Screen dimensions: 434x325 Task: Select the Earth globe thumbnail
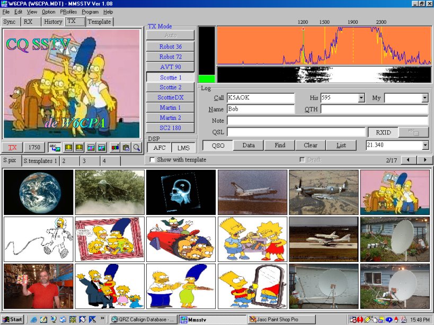[x=39, y=192]
